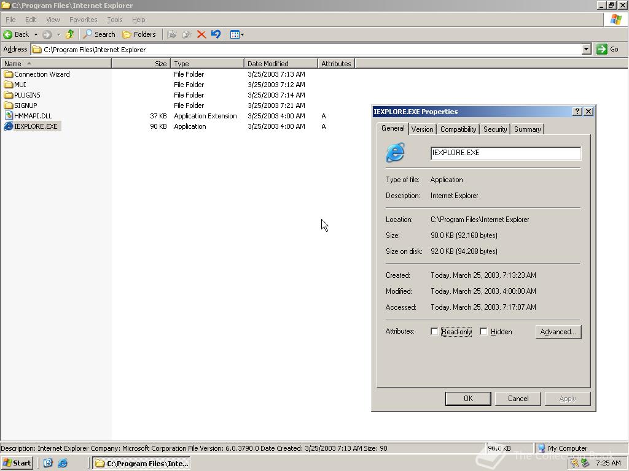Open the Search pane
The image size is (629, 471).
tap(99, 34)
